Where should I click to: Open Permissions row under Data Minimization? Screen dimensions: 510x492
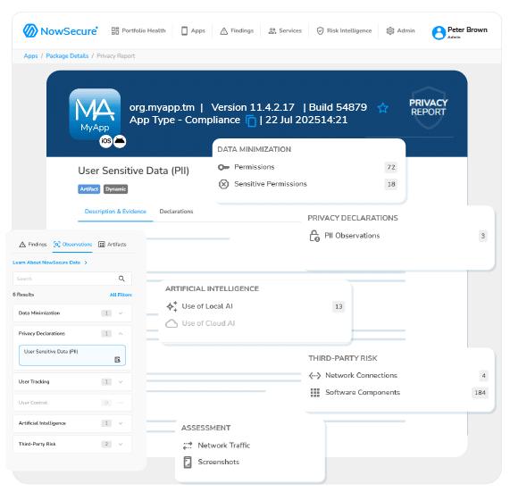(x=307, y=167)
